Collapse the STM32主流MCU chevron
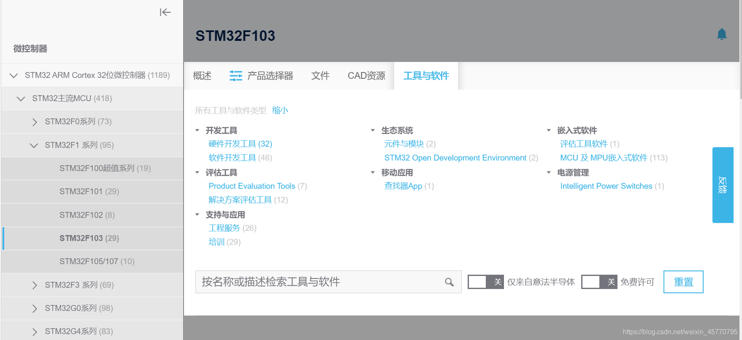742x340 pixels. coord(21,99)
